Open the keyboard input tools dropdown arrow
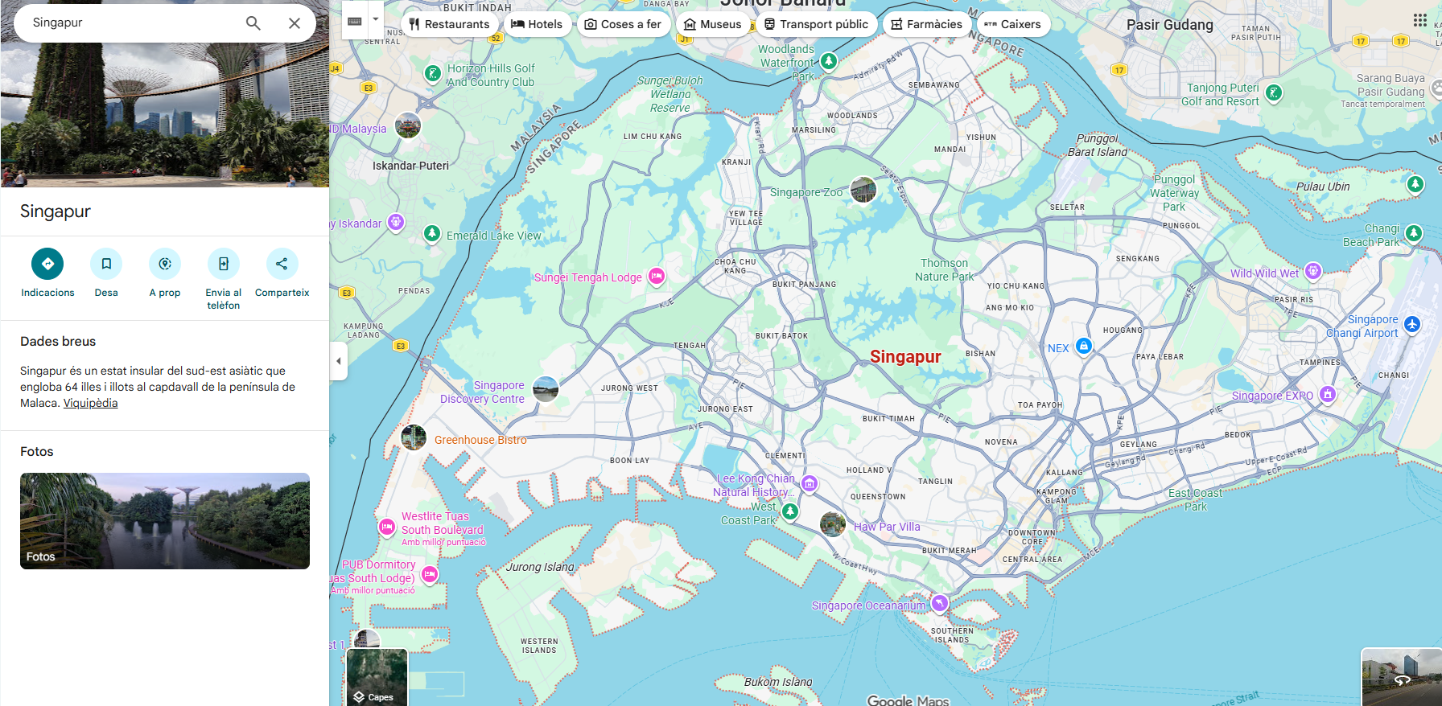 (375, 19)
